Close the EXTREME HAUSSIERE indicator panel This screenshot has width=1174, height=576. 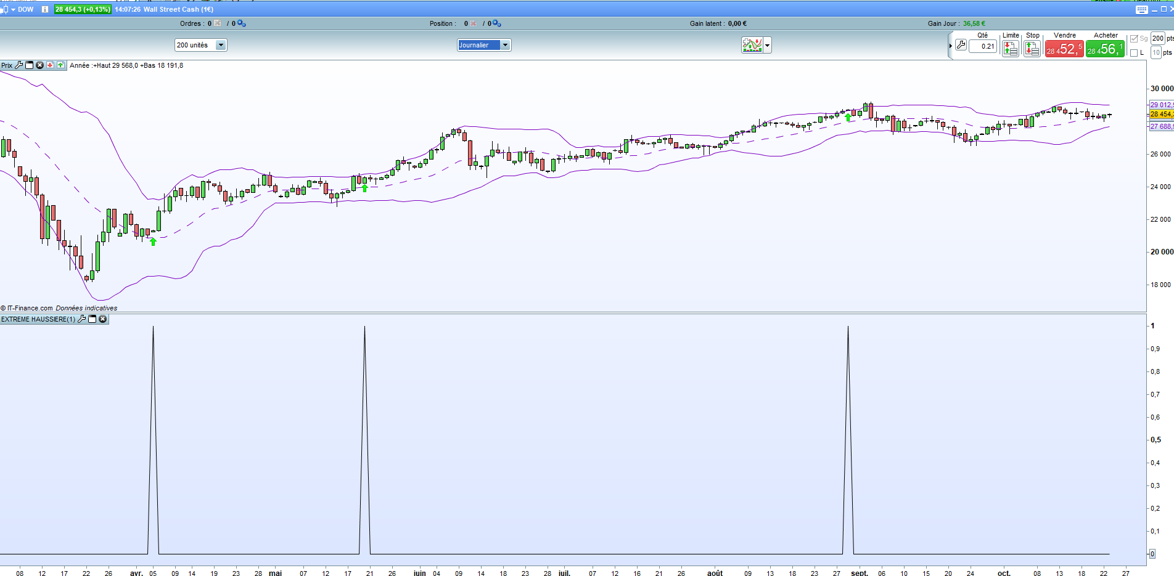103,318
